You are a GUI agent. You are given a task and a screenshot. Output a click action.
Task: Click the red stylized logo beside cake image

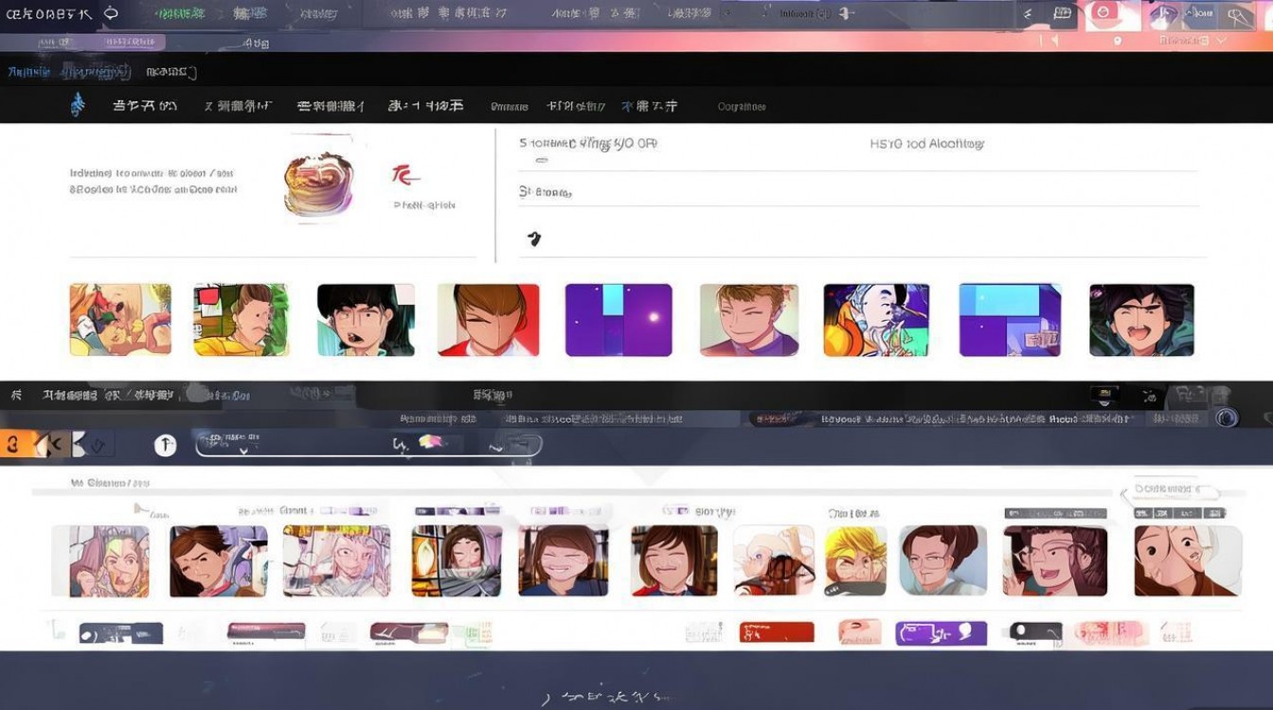405,175
